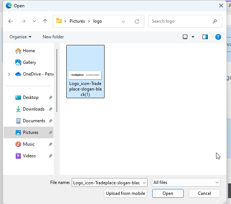Create a New folder

pyautogui.click(x=53, y=37)
